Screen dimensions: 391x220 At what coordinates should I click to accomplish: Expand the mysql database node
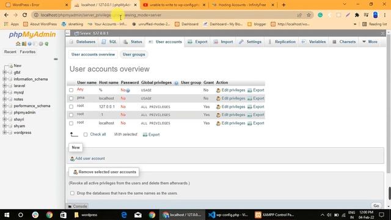[4, 92]
